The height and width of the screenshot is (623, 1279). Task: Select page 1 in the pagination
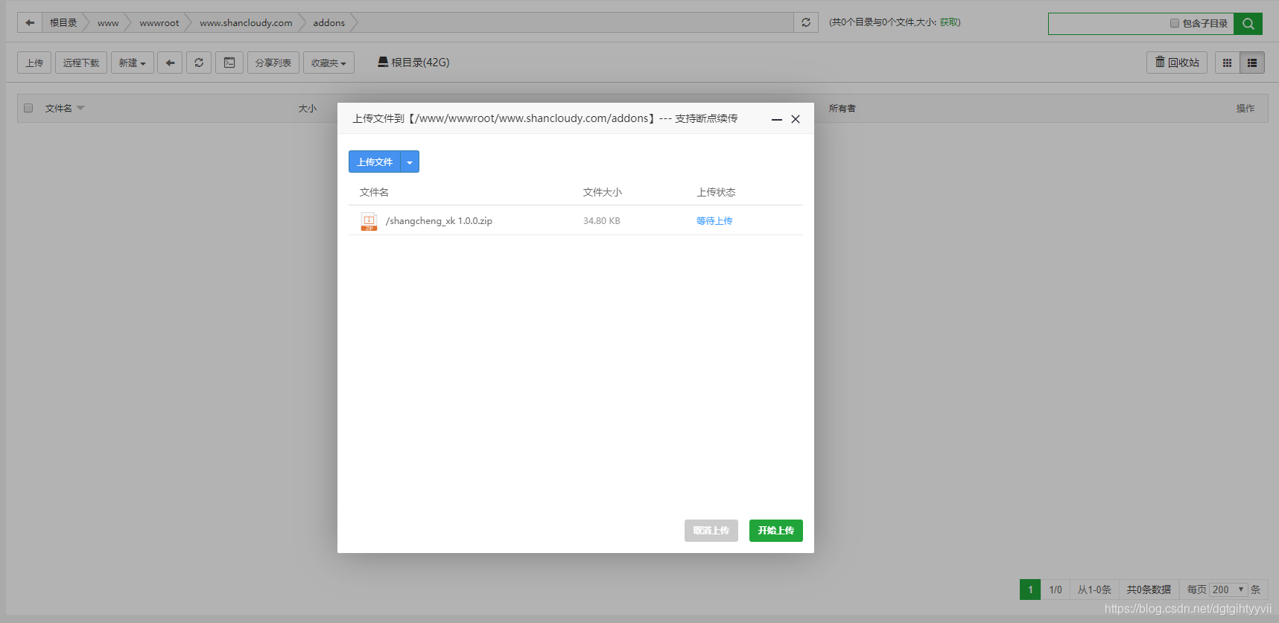click(x=1030, y=590)
